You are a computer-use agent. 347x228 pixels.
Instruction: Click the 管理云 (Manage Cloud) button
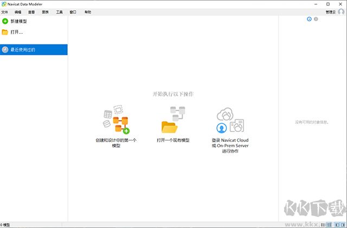(x=331, y=12)
